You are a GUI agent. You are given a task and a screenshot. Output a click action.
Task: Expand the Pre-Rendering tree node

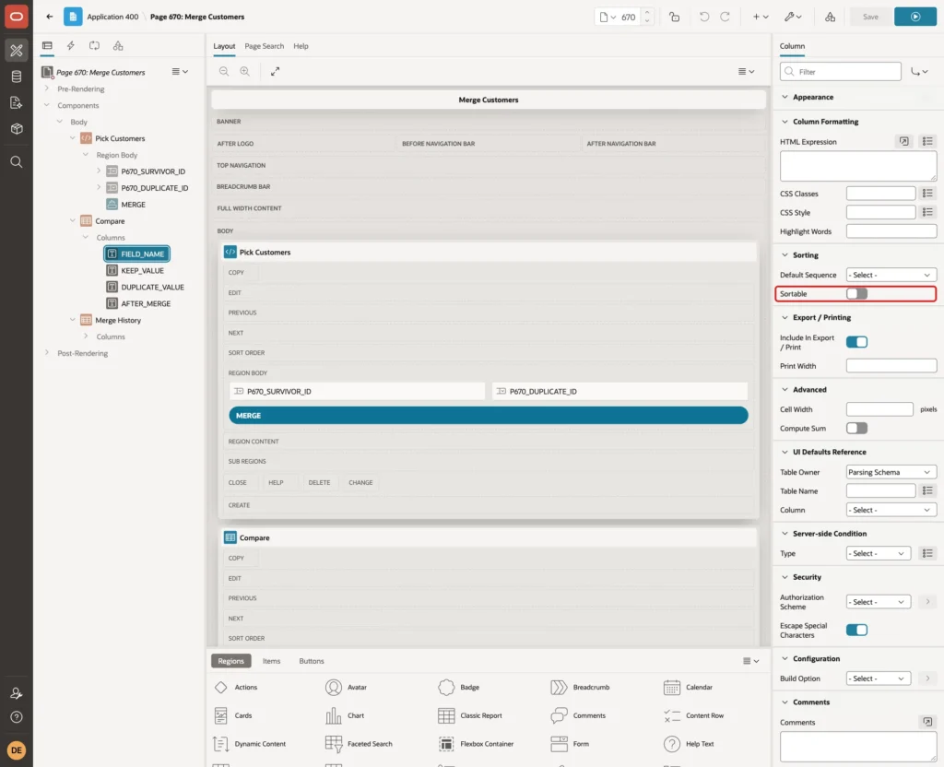point(47,88)
